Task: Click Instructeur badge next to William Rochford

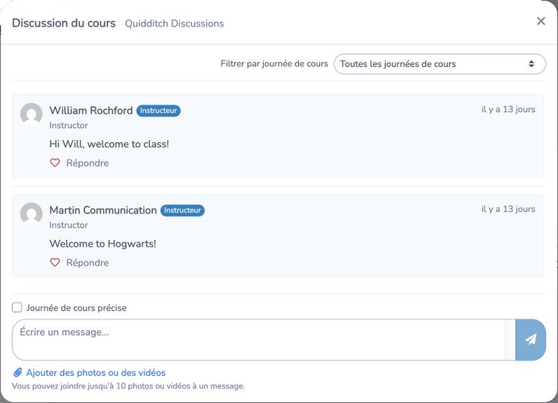Action: pyautogui.click(x=158, y=111)
